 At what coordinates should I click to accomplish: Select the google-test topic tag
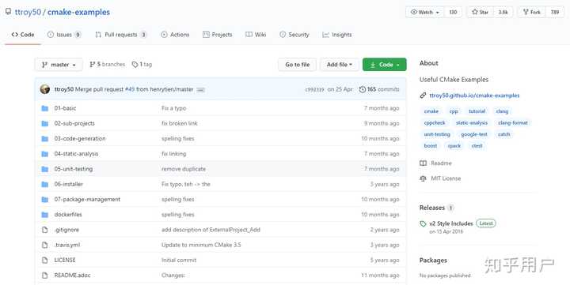[x=474, y=134]
